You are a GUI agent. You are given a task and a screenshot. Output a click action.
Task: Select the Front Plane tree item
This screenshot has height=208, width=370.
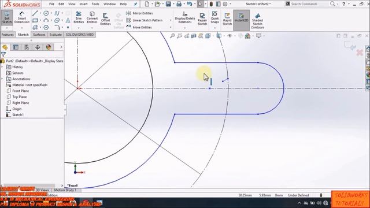click(x=18, y=91)
